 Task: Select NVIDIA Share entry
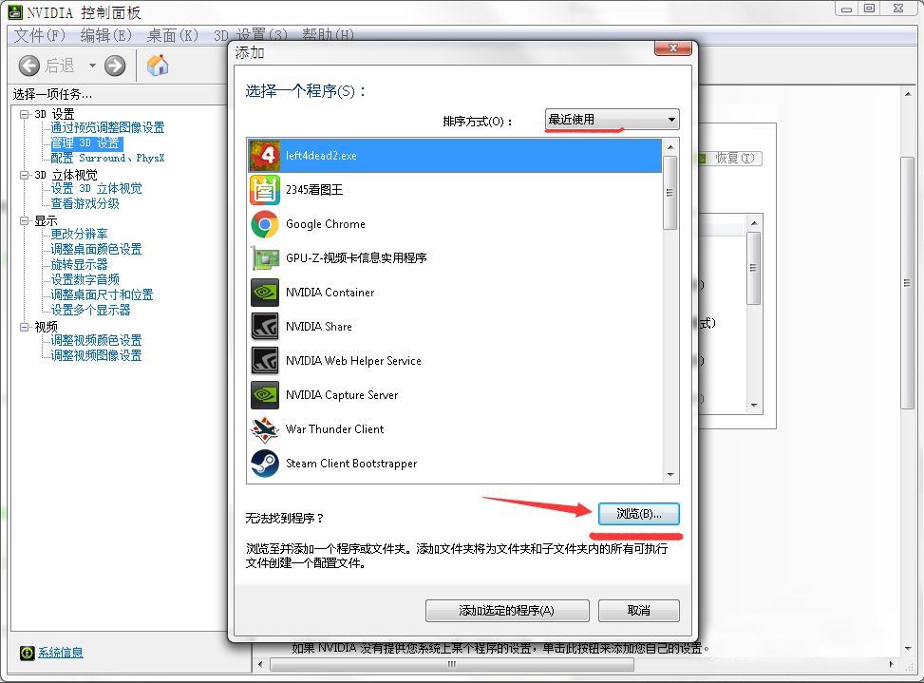pos(455,327)
